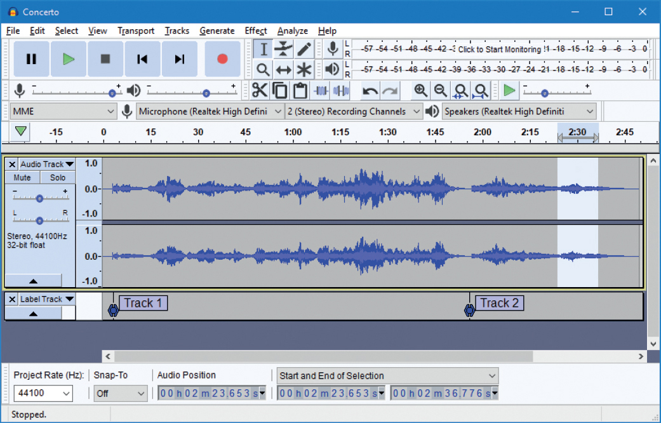661x423 pixels.
Task: Click the recording meter microphone icon
Action: pos(333,50)
